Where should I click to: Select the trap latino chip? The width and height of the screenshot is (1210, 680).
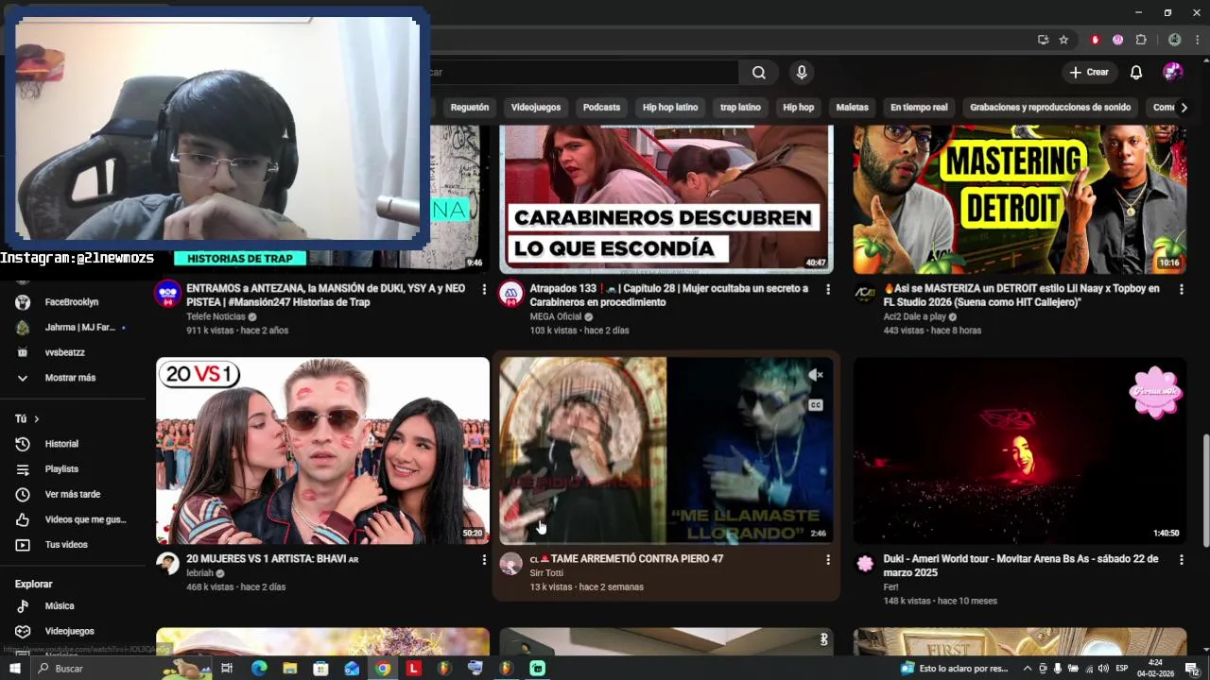(740, 108)
